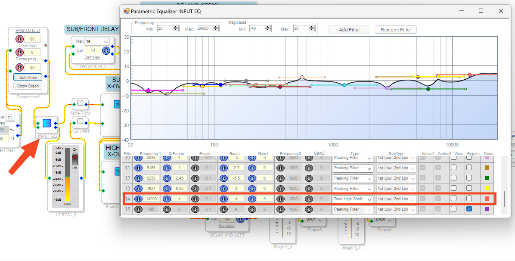Click Gain1 spinner knob for filter 14
The width and height of the screenshot is (515, 261).
pos(252,199)
